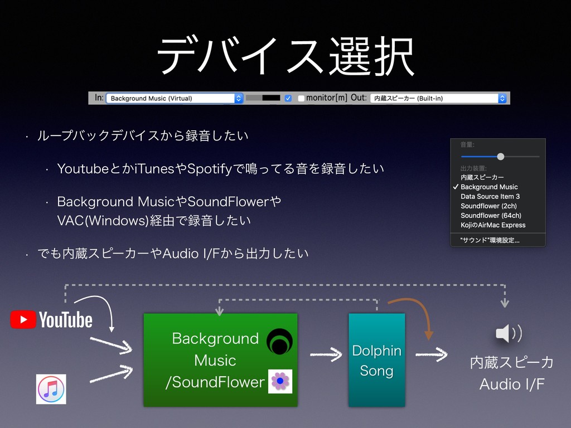Viewport: 571px width, 428px height.
Task: Click the Soundflower flower icon
Action: (x=280, y=381)
